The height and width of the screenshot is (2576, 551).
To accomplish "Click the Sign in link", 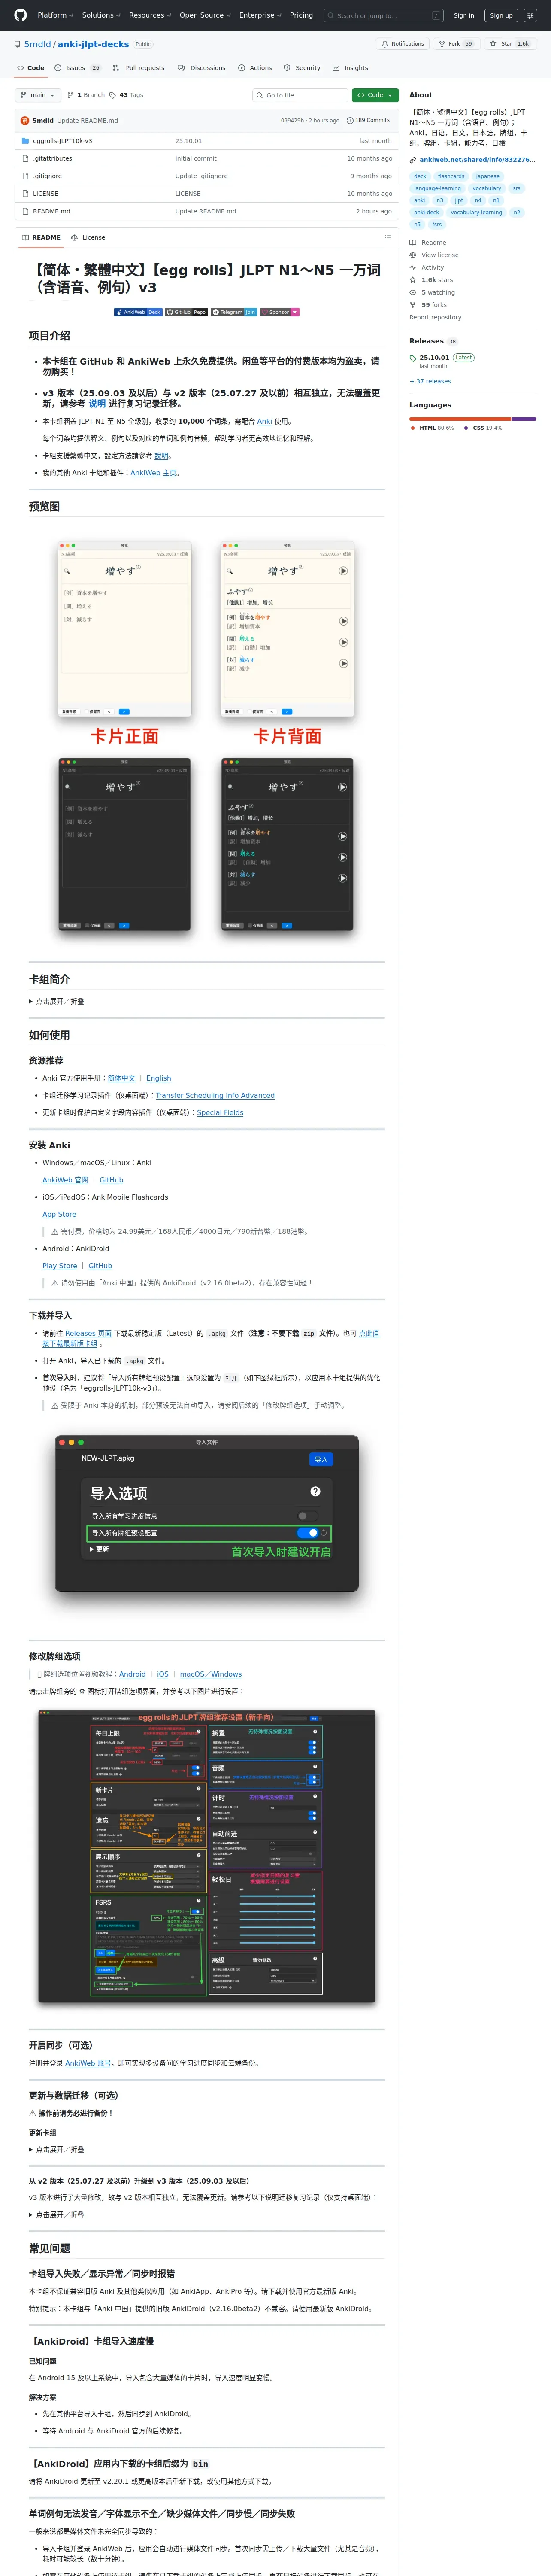I will [x=464, y=15].
